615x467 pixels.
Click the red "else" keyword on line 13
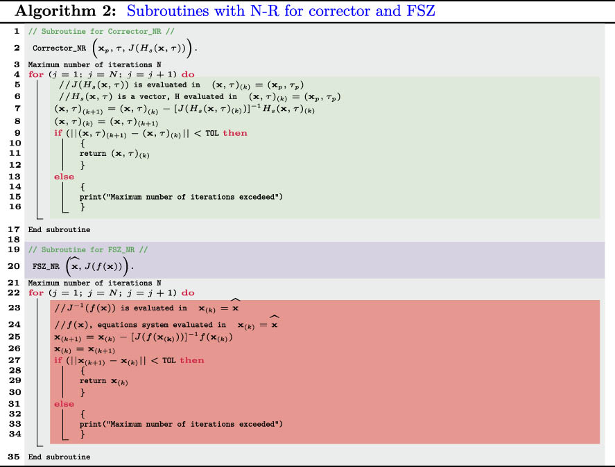pyautogui.click(x=64, y=177)
